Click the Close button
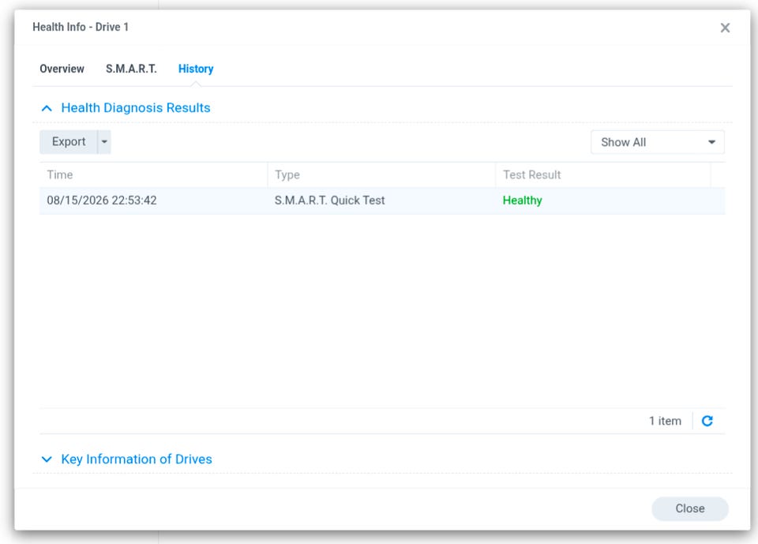Screen dimensions: 758x544 tap(690, 508)
